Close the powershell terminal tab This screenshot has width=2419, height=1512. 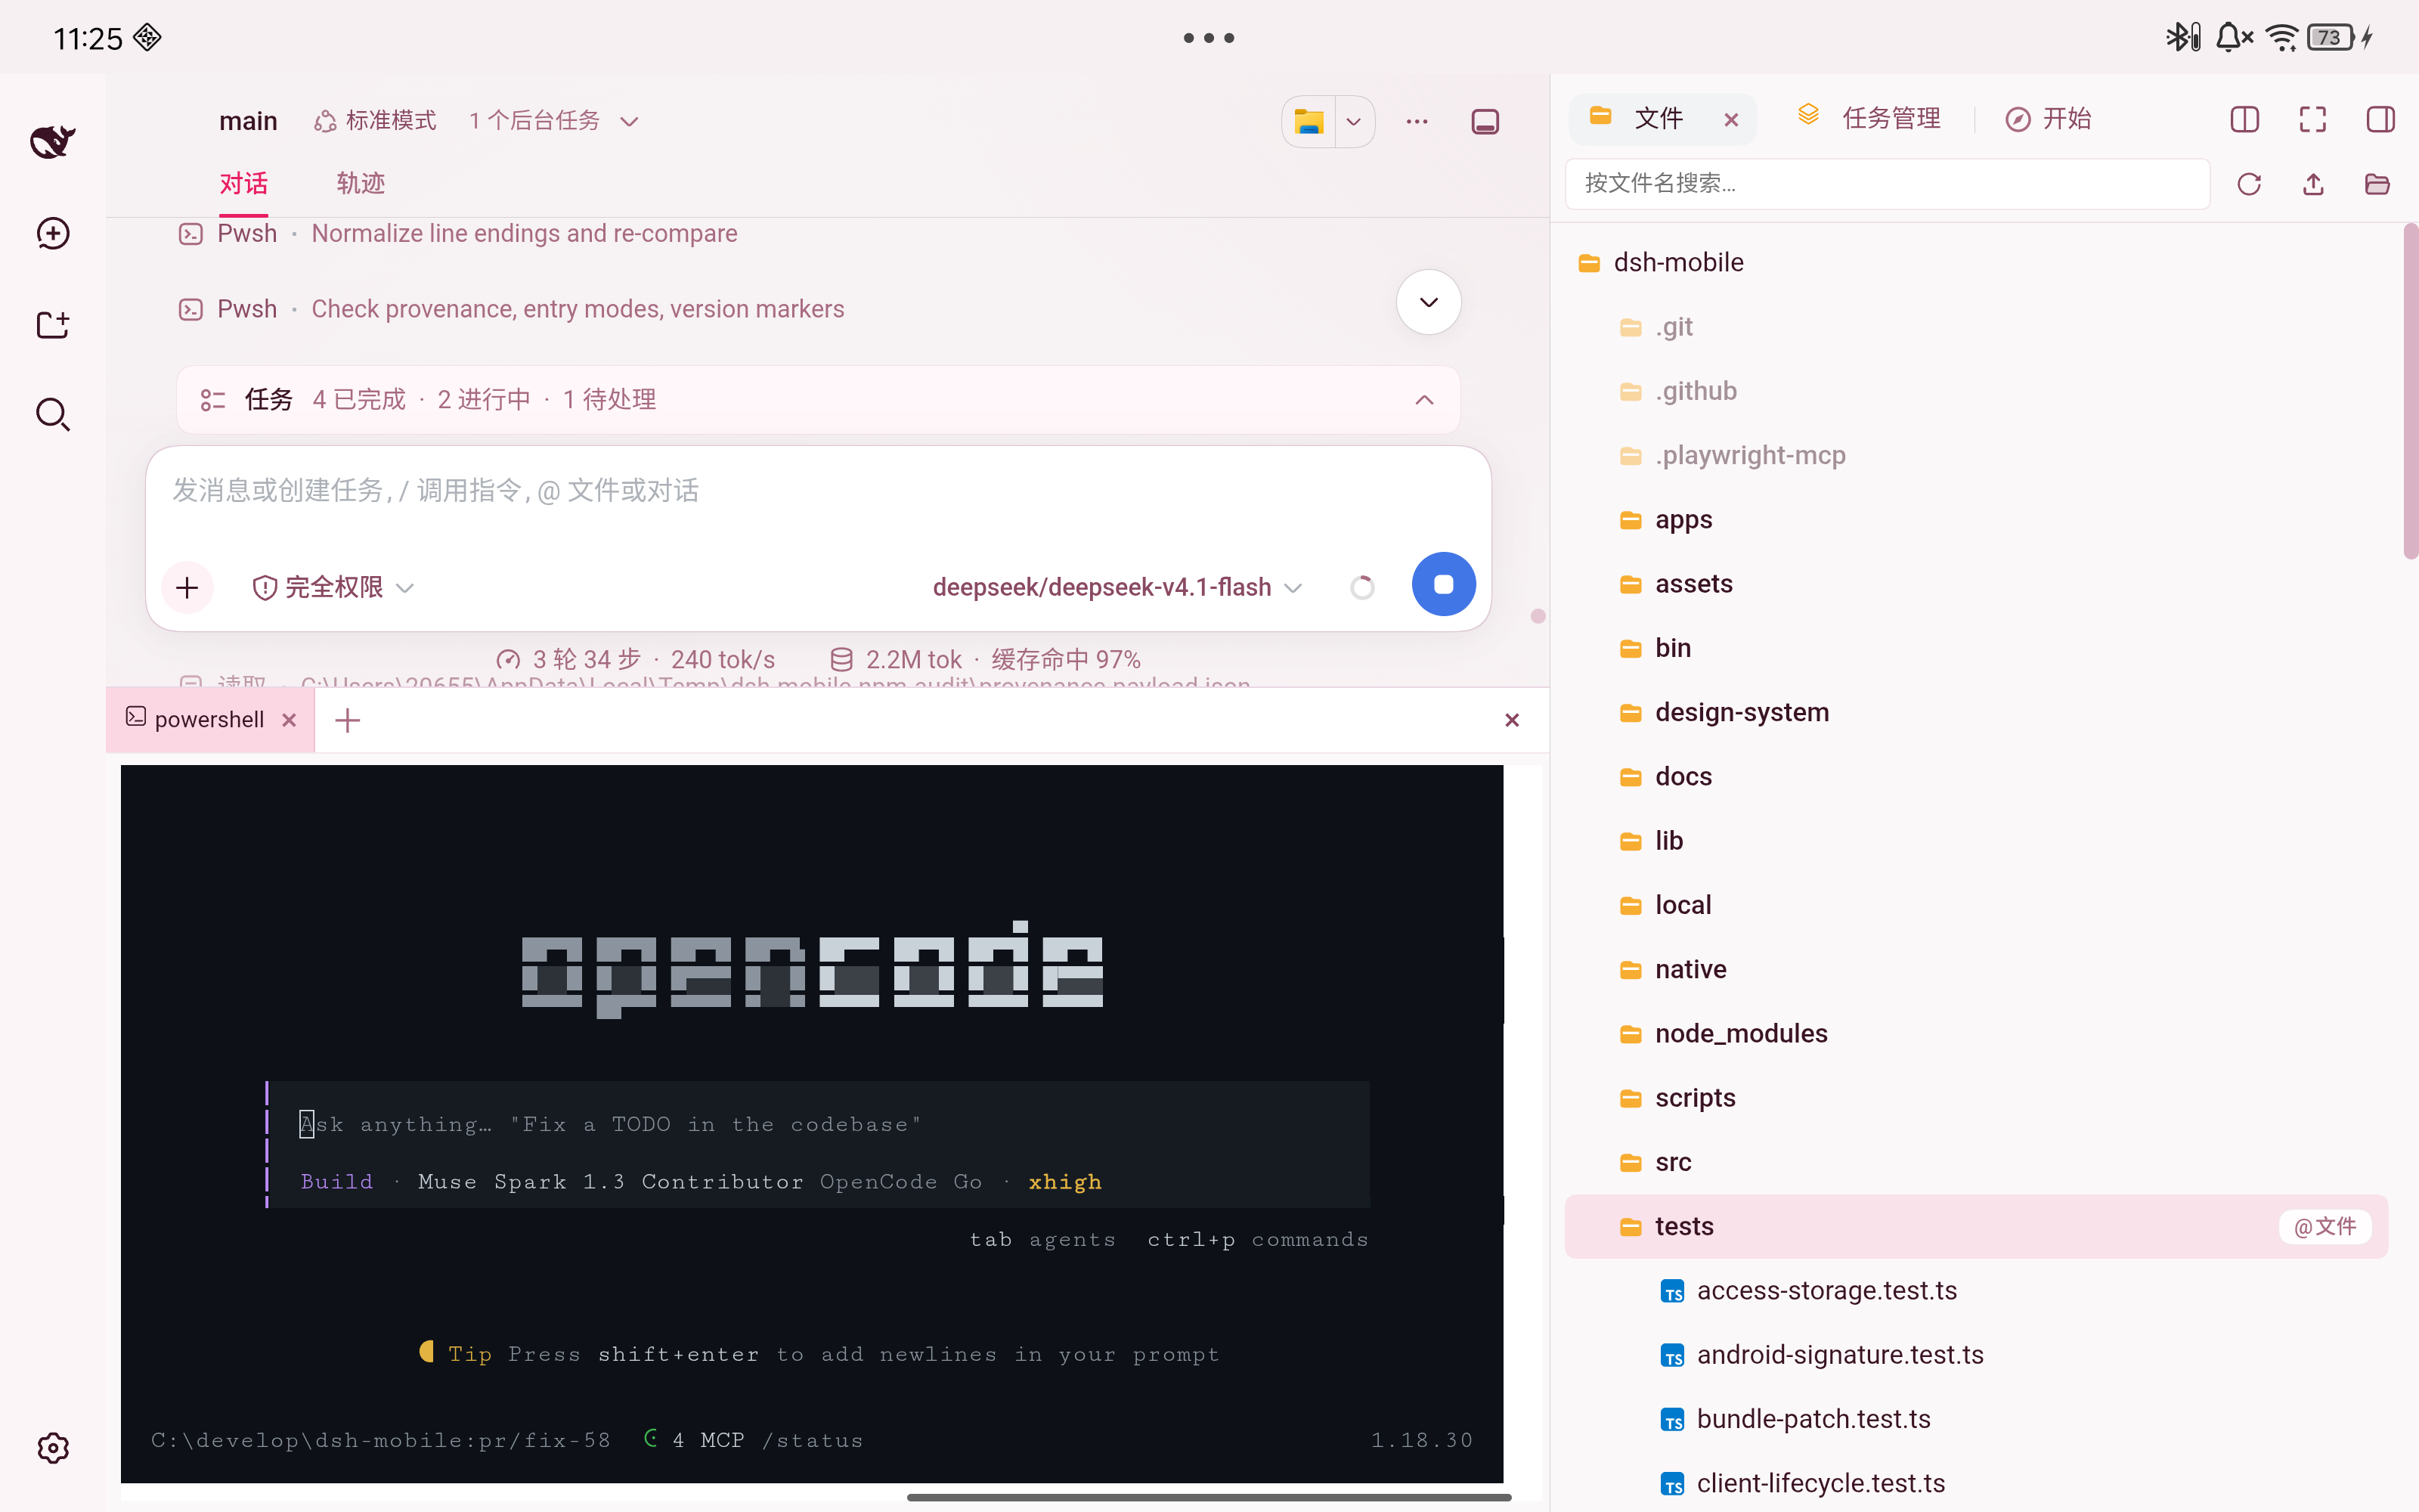click(x=289, y=720)
